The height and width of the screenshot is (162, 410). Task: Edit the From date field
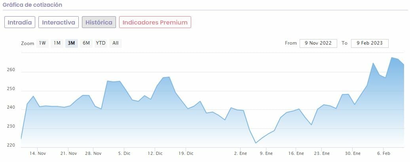pos(318,43)
